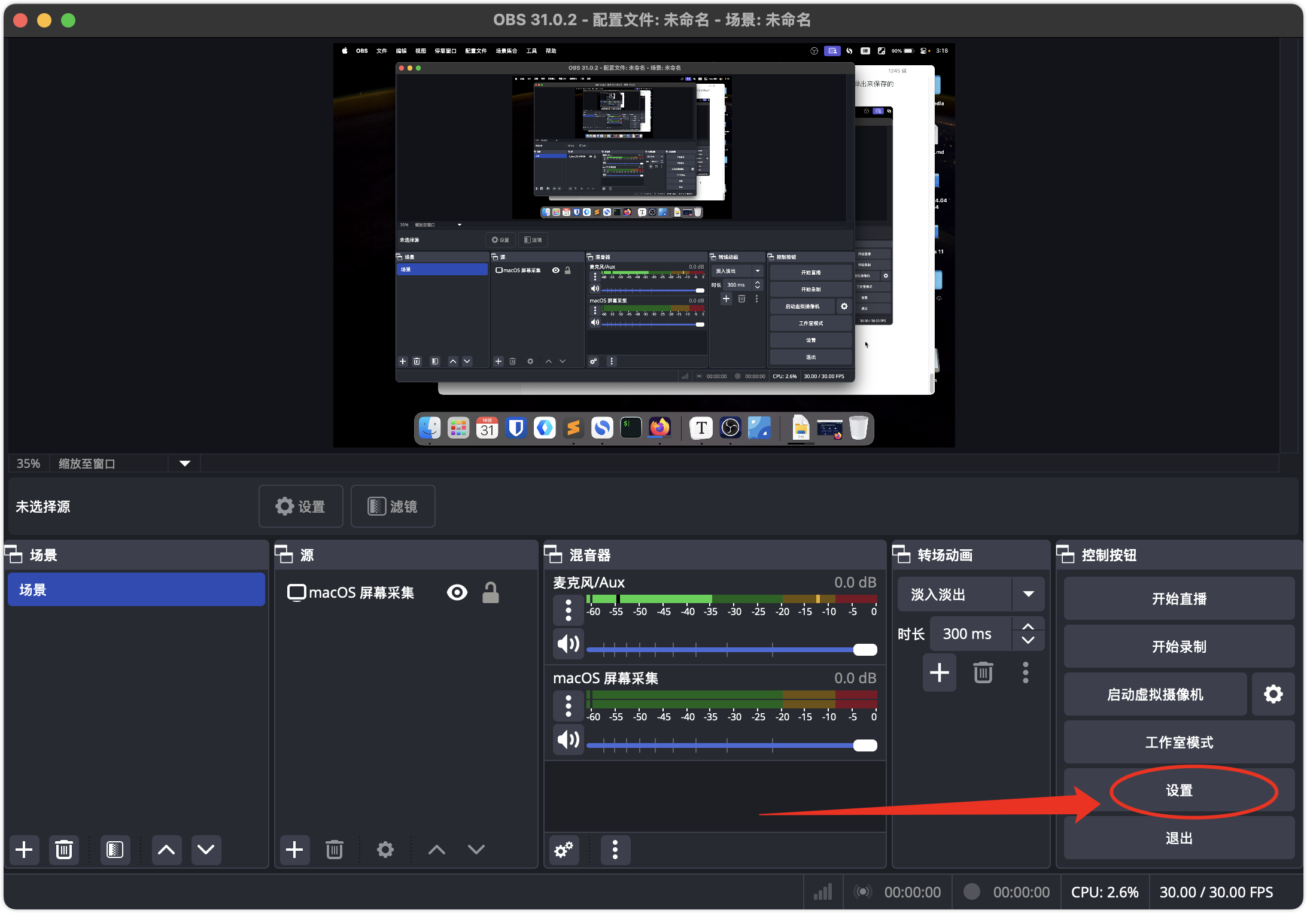
Task: Open the 设置 button next to 未选择源
Action: click(x=301, y=506)
